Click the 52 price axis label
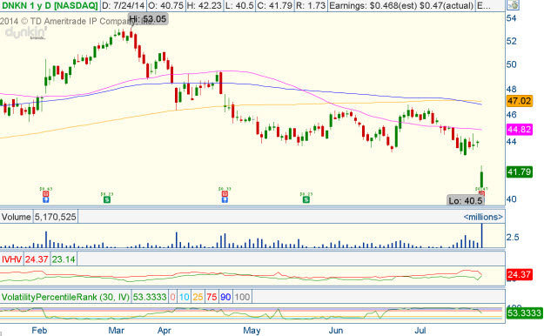 tap(512, 41)
